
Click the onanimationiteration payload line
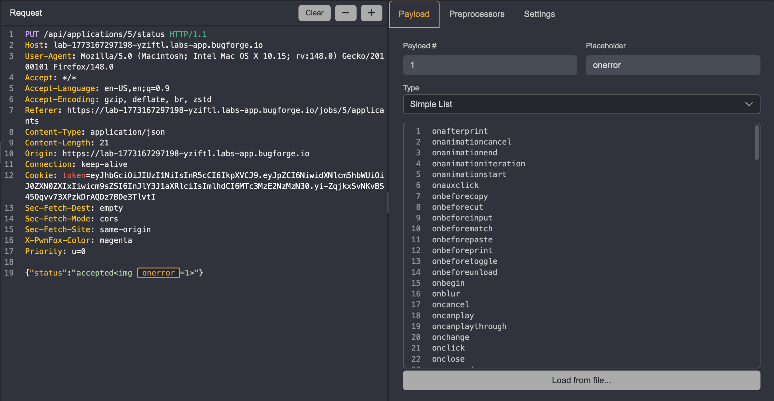(x=478, y=164)
